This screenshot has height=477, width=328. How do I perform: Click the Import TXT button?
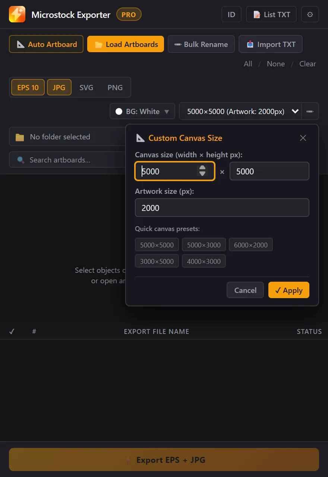[x=271, y=44]
